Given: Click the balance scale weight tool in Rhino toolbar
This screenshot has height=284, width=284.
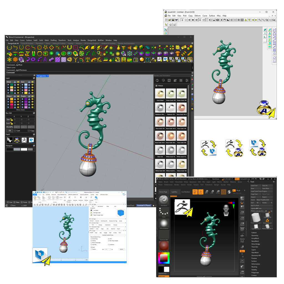Looking at the screenshot, I should click(x=87, y=59).
